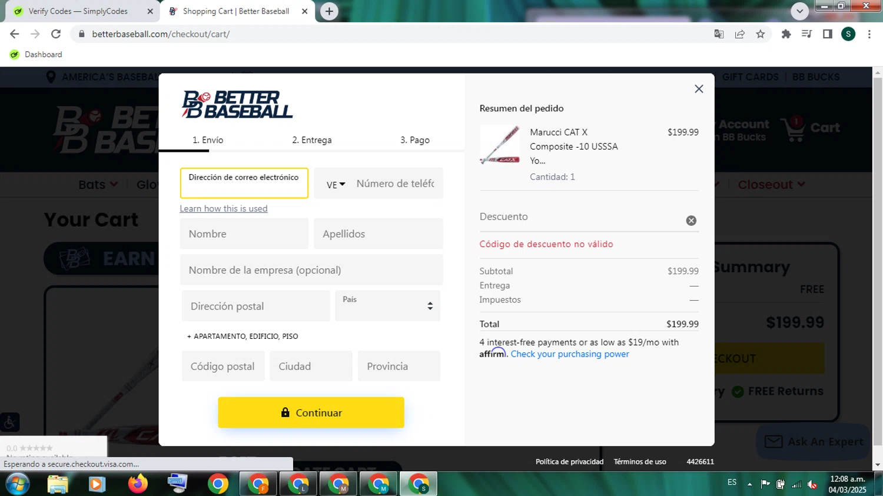This screenshot has width=883, height=496.
Task: Close the Verify Codes SimplyCodes tab
Action: 150,11
